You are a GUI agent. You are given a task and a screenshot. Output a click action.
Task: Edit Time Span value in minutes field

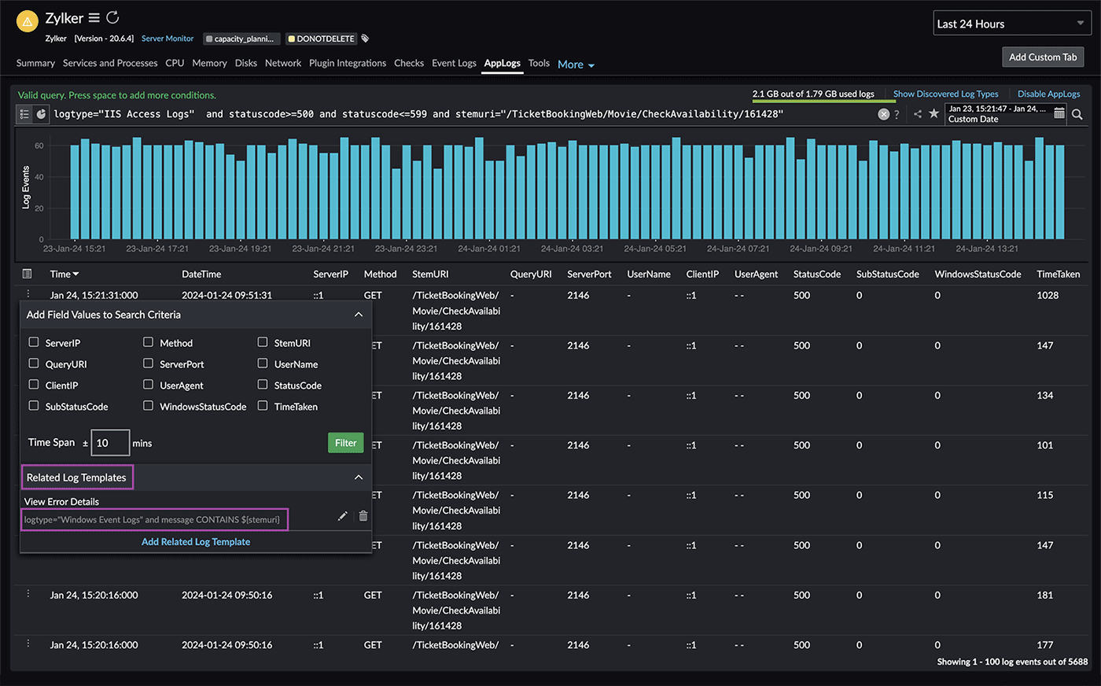(x=109, y=442)
